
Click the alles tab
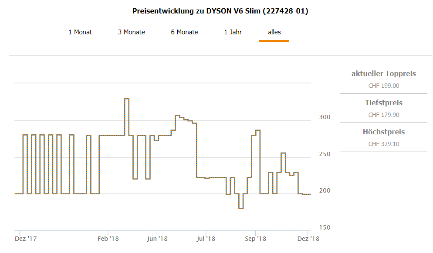click(x=274, y=32)
